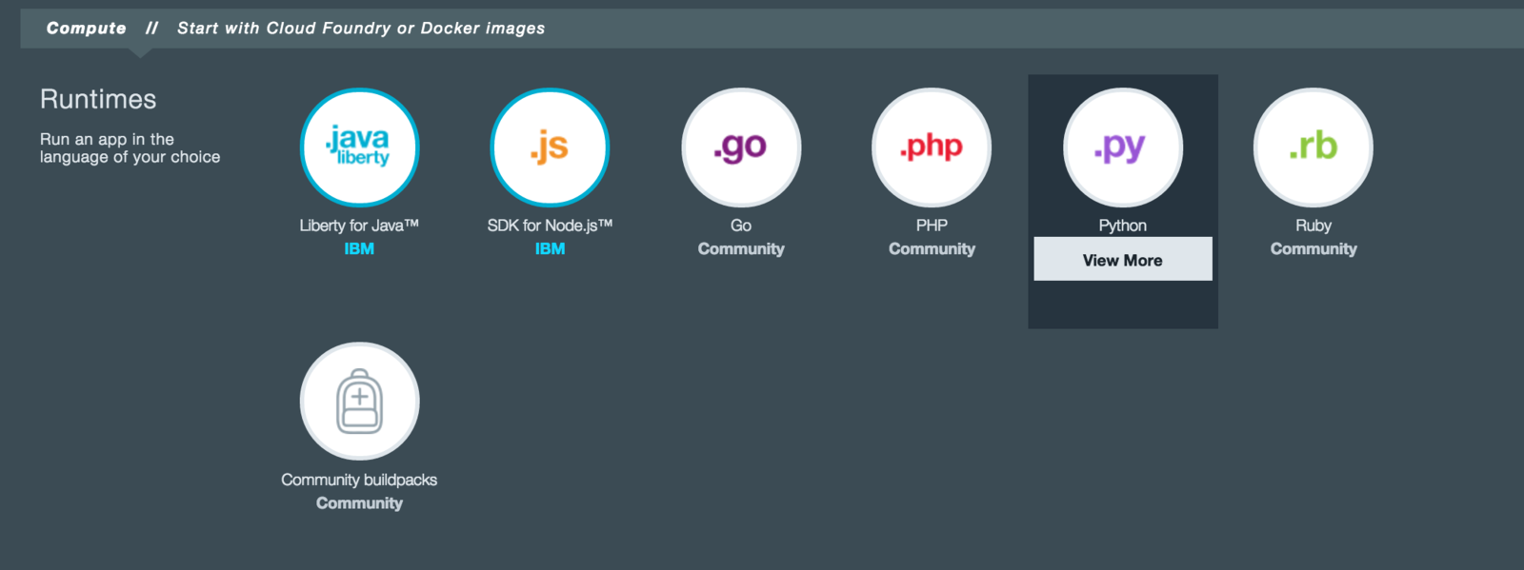
Task: Click the 'Liberty for Java™' label
Action: 359,226
